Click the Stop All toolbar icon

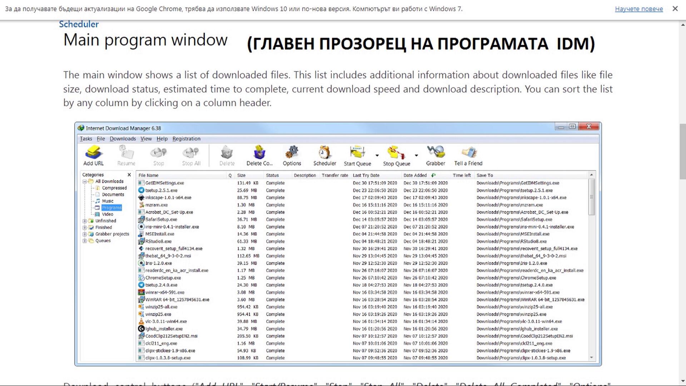point(191,153)
